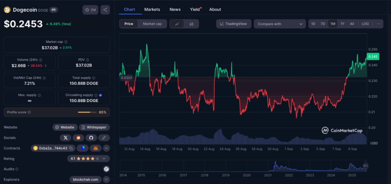Viewport: 391px width, 184px height.
Task: Click the Audits info icon
Action: 17,169
